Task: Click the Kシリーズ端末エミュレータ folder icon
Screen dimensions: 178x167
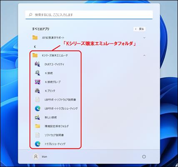Action: 35,55
